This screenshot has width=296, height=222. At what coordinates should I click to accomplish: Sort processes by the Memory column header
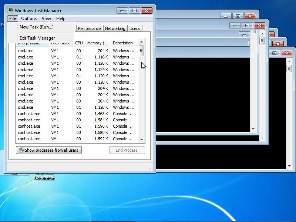click(98, 43)
